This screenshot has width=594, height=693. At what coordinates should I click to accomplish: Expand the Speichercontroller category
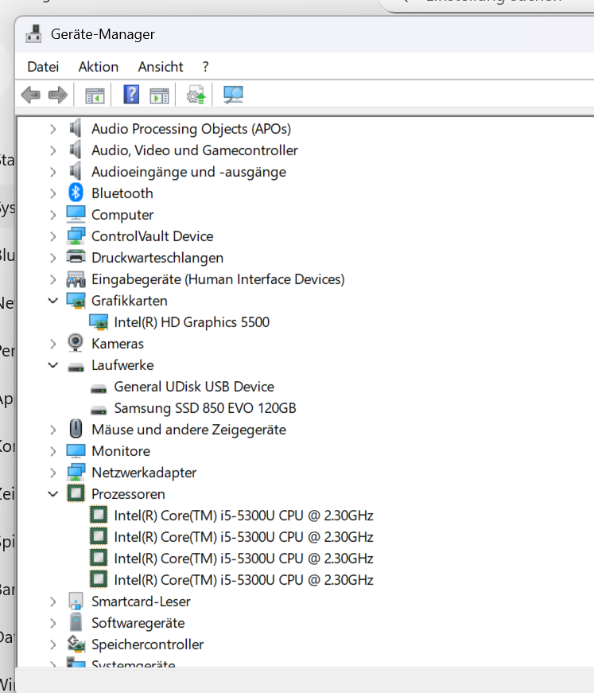click(53, 644)
